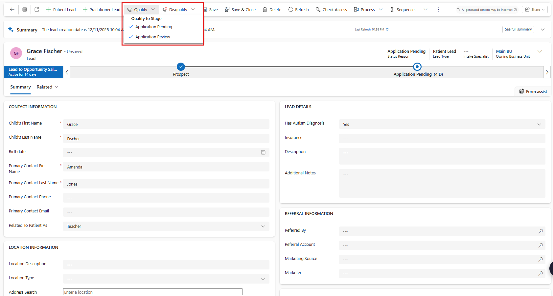Select Application Review qualify stage
This screenshot has width=553, height=296.
click(152, 37)
